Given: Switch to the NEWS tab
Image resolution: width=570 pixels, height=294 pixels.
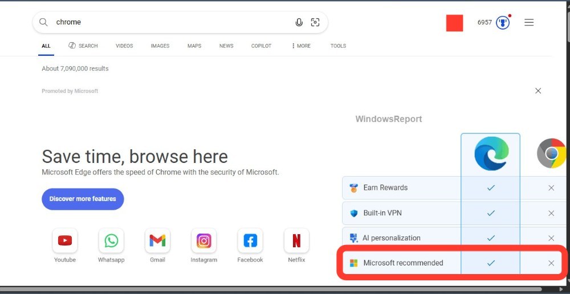Looking at the screenshot, I should 226,46.
